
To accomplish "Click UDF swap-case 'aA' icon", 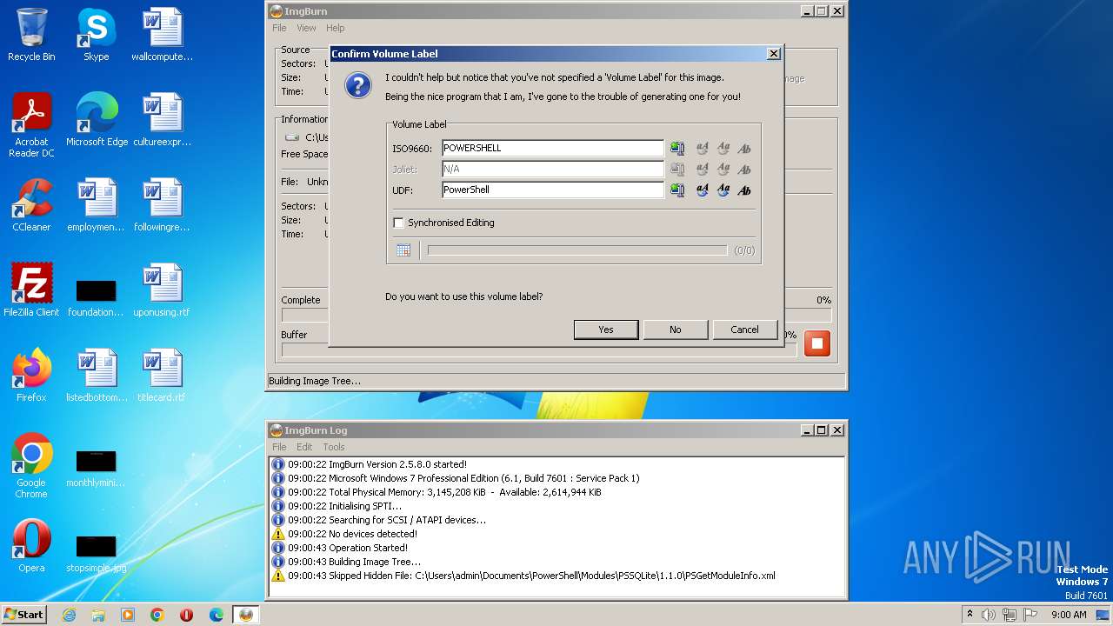I will (x=702, y=190).
